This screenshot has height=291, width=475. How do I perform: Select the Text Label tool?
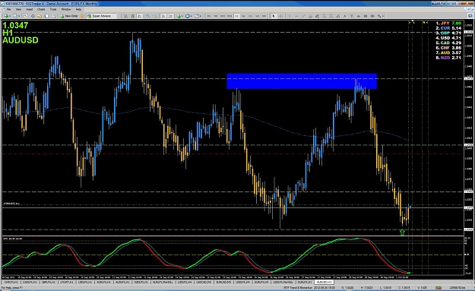click(351, 16)
